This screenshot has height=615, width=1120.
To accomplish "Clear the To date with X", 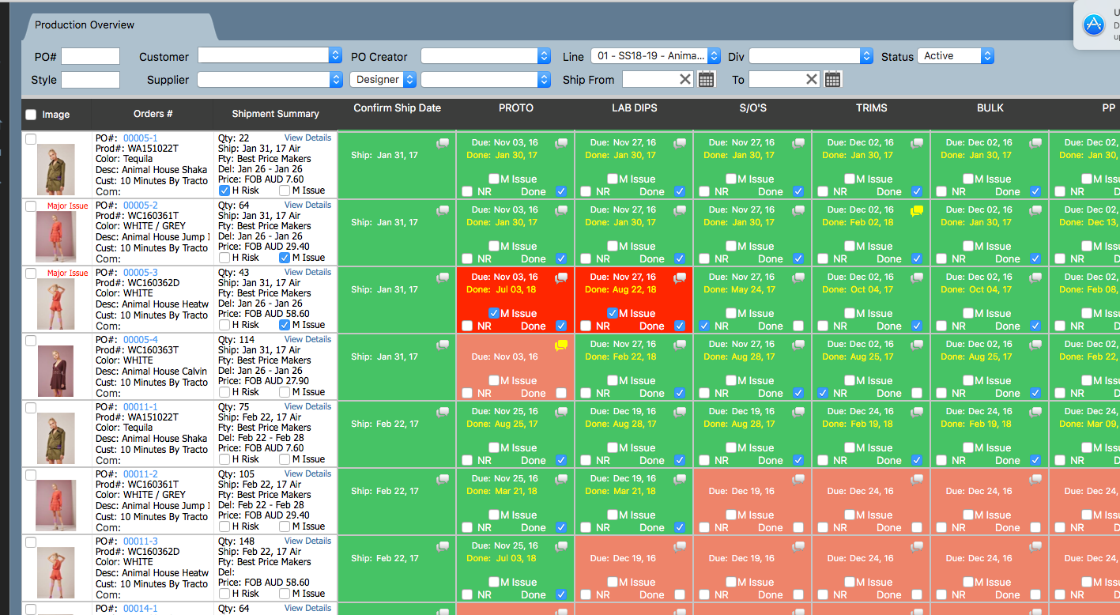I will tap(812, 79).
